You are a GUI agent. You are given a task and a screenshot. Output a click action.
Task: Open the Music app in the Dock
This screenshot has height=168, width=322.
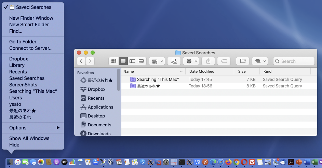[17, 162]
